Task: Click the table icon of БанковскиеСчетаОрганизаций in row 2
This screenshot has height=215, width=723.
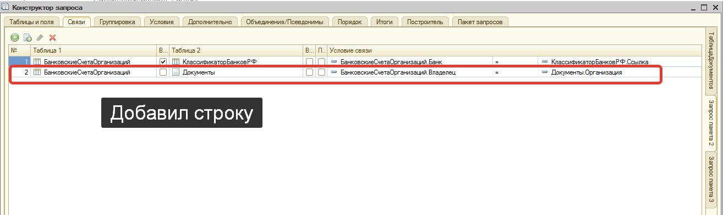Action: (x=37, y=72)
